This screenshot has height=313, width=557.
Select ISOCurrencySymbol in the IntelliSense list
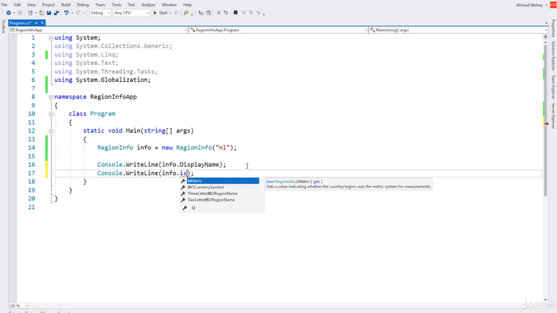[x=220, y=187]
